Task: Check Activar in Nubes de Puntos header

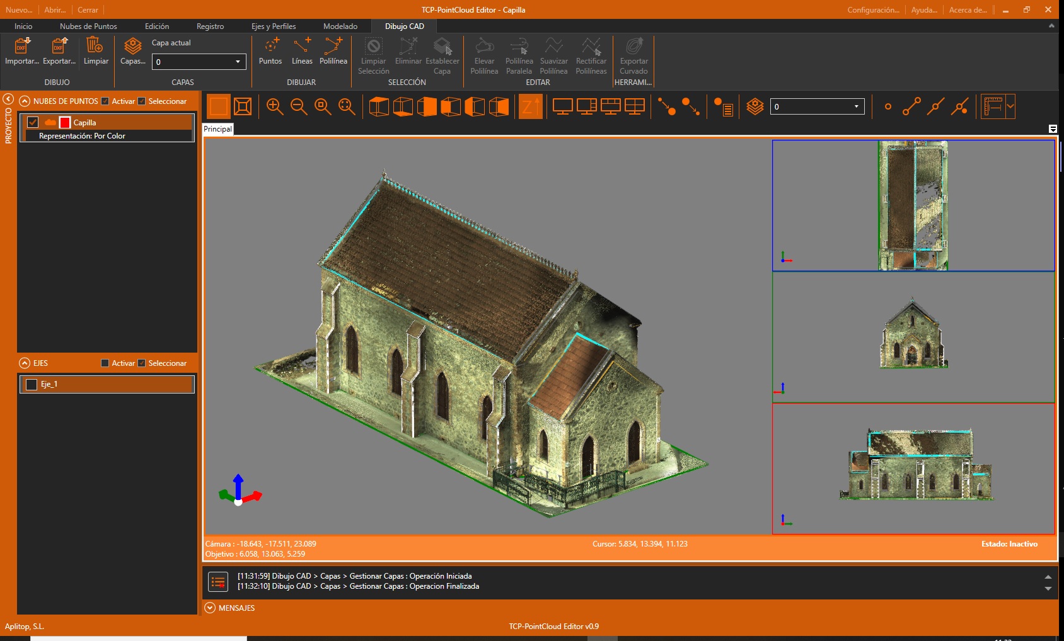Action: click(105, 101)
